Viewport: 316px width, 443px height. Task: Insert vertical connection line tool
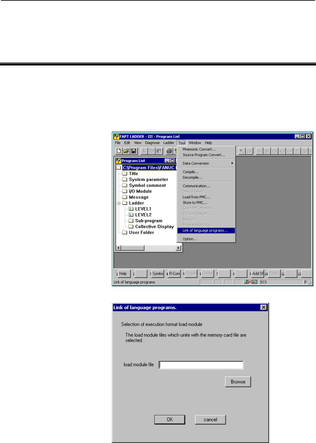297,151
